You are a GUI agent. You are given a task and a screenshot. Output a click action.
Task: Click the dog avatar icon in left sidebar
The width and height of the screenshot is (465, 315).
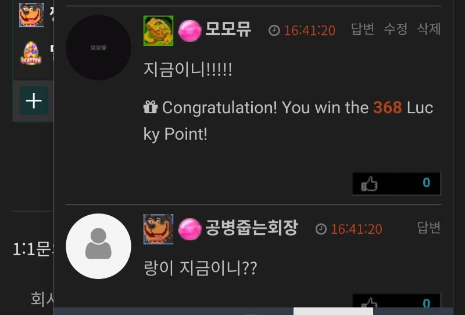point(31,15)
